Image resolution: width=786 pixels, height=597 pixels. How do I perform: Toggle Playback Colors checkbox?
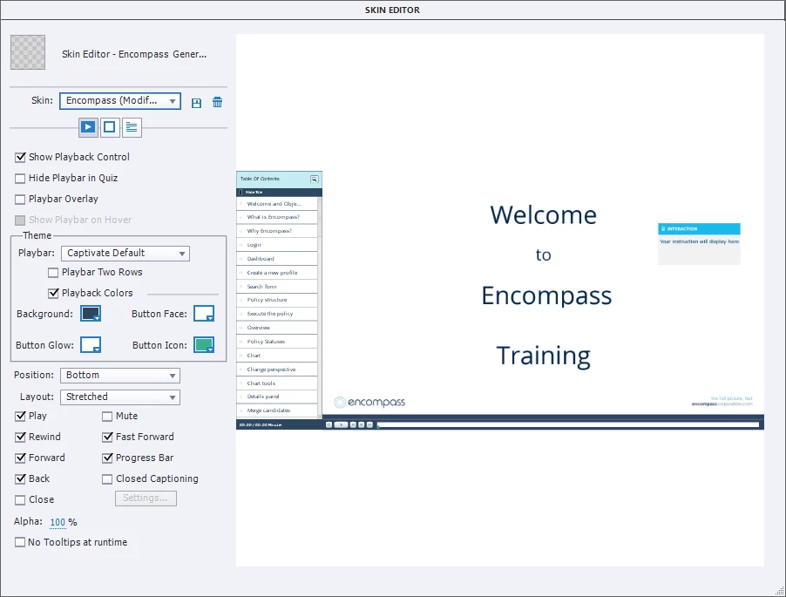[53, 293]
